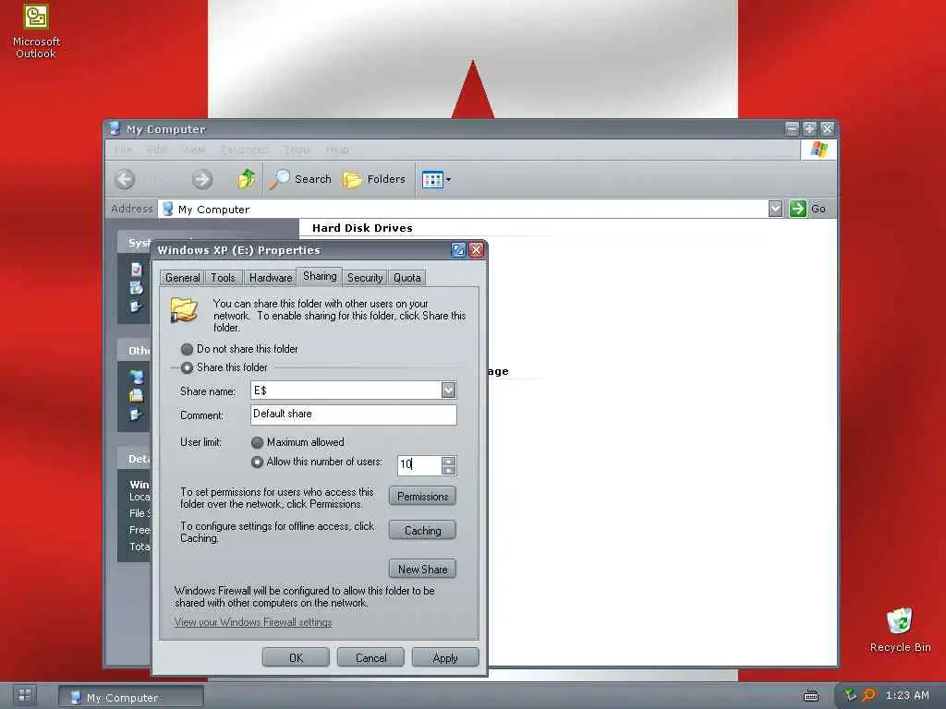Image resolution: width=946 pixels, height=709 pixels.
Task: Switch to the Tools tab in Properties
Action: click(x=223, y=277)
